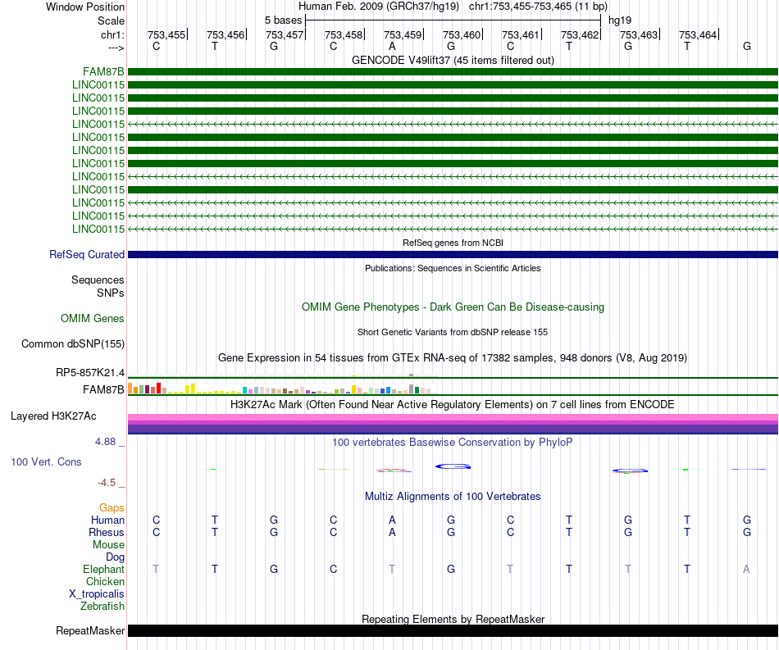Screen dimensions: 779x650
Task: Open 'Publications: Sequences in Scientific Articles' title
Action: click(453, 268)
